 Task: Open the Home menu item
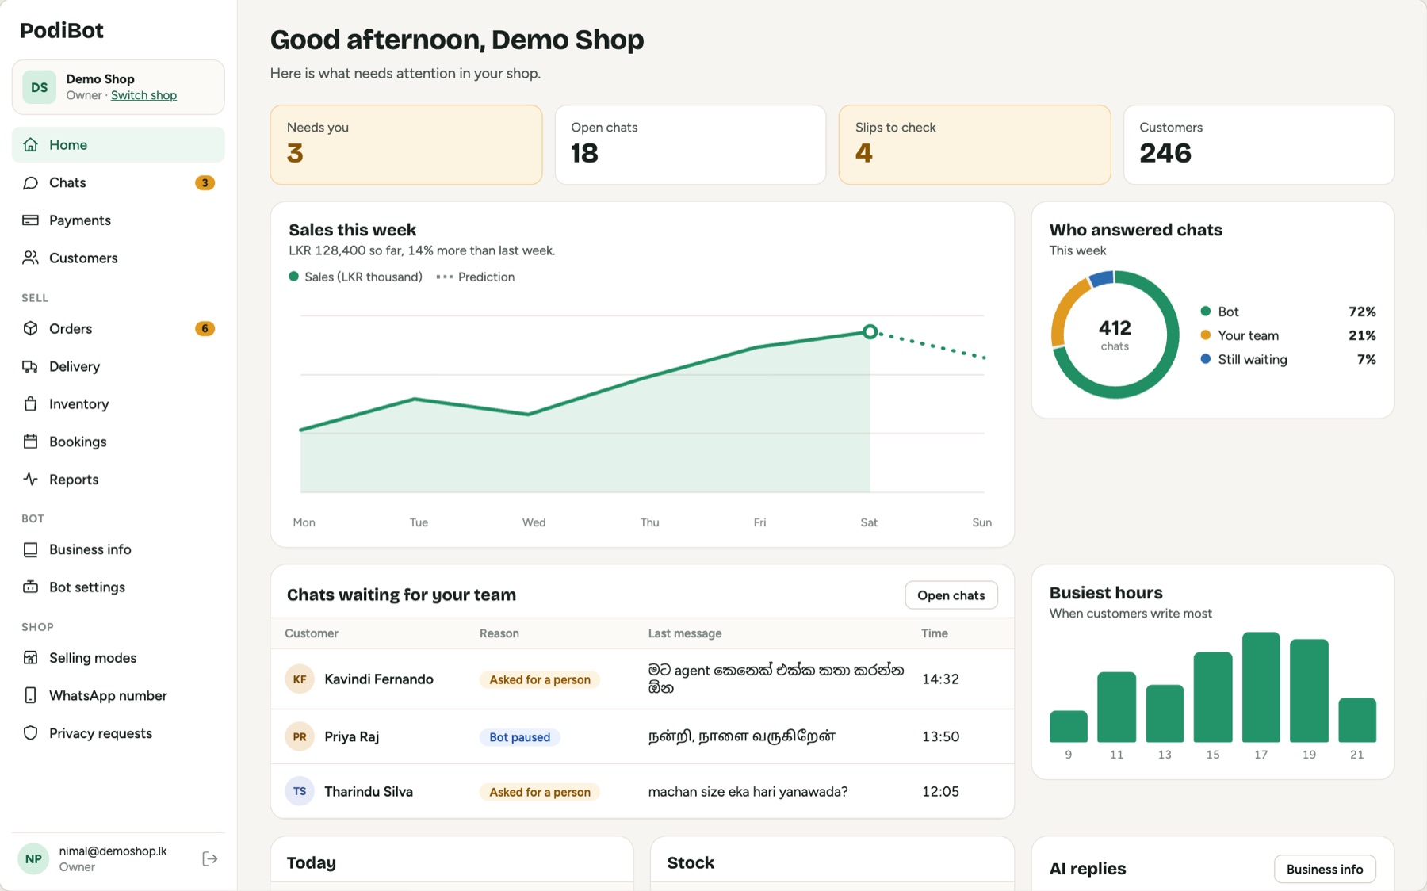[x=118, y=144]
